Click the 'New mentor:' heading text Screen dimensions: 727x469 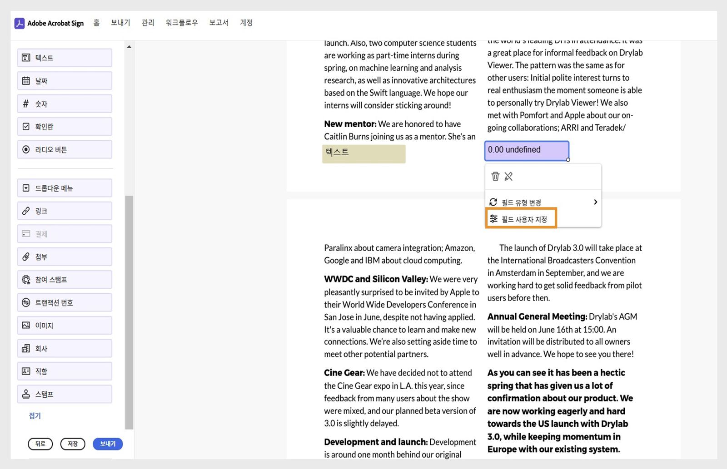pos(350,124)
